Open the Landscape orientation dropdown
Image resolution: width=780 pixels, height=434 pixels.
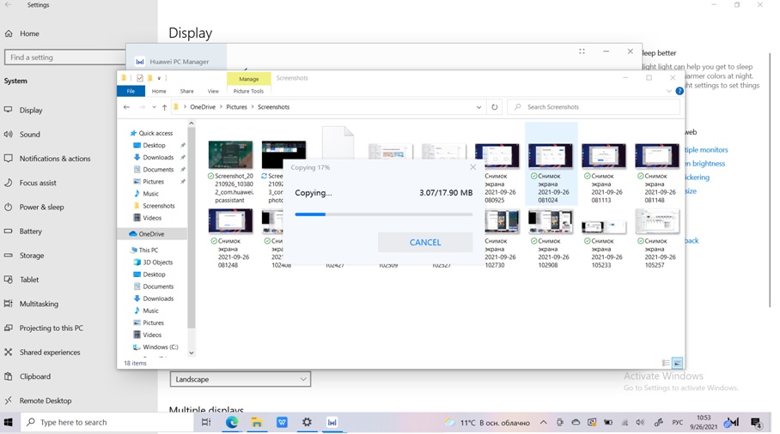pos(240,379)
